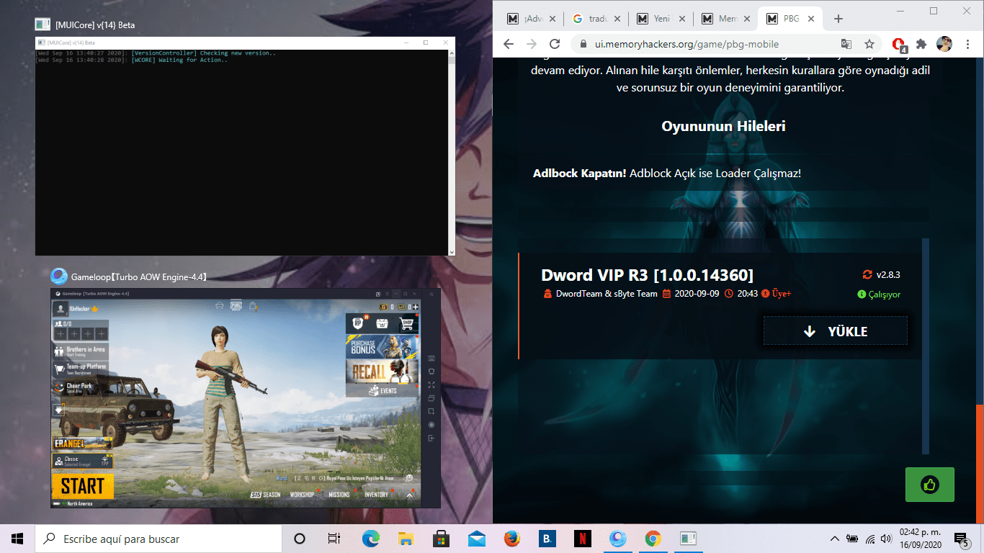The width and height of the screenshot is (984, 553).
Task: Click the wardrobe bag icon at game top
Action: coord(254,306)
